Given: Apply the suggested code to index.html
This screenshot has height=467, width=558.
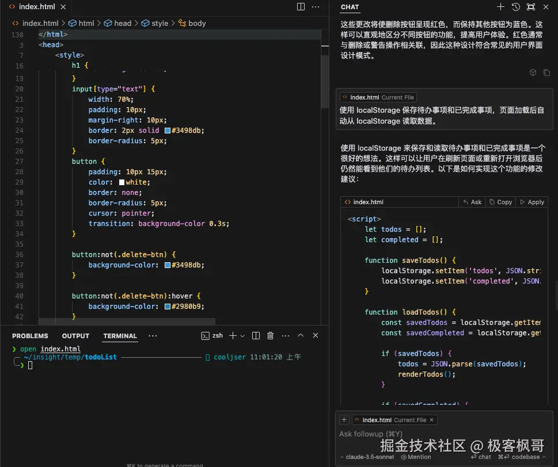Looking at the screenshot, I should click(x=532, y=202).
